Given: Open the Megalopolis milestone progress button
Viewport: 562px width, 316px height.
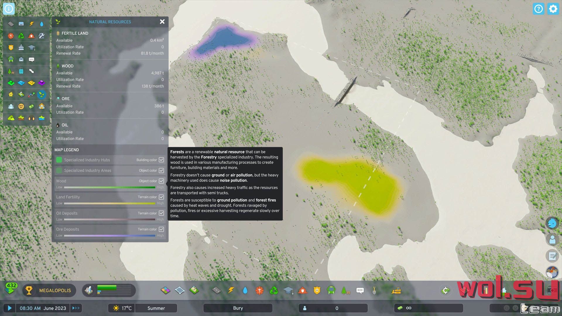Looking at the screenshot, I should click(49, 290).
